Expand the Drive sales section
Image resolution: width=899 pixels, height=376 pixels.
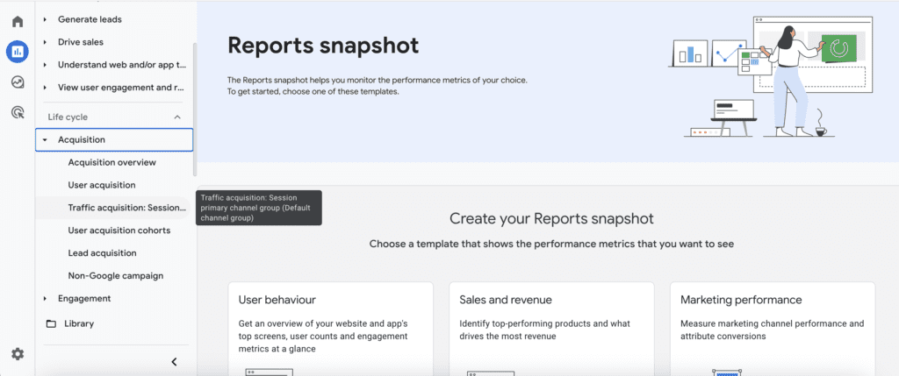pyautogui.click(x=45, y=42)
